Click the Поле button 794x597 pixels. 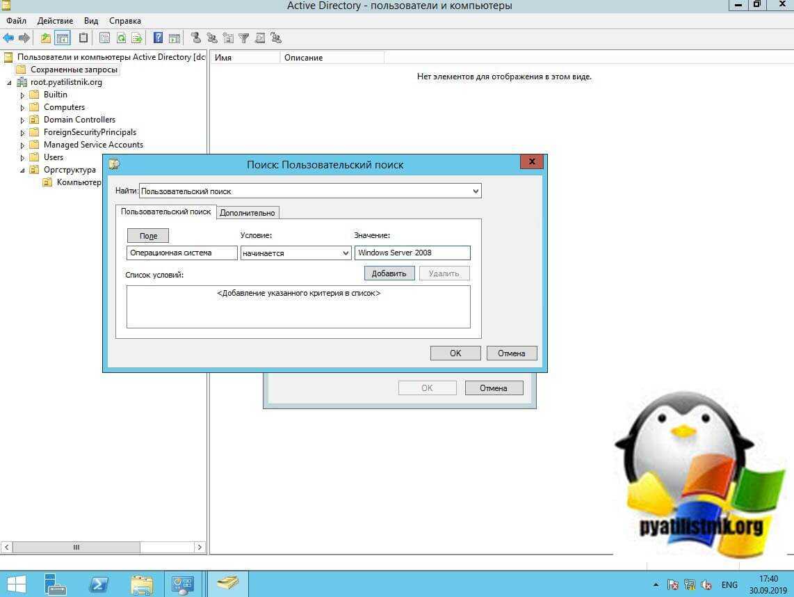coord(148,236)
